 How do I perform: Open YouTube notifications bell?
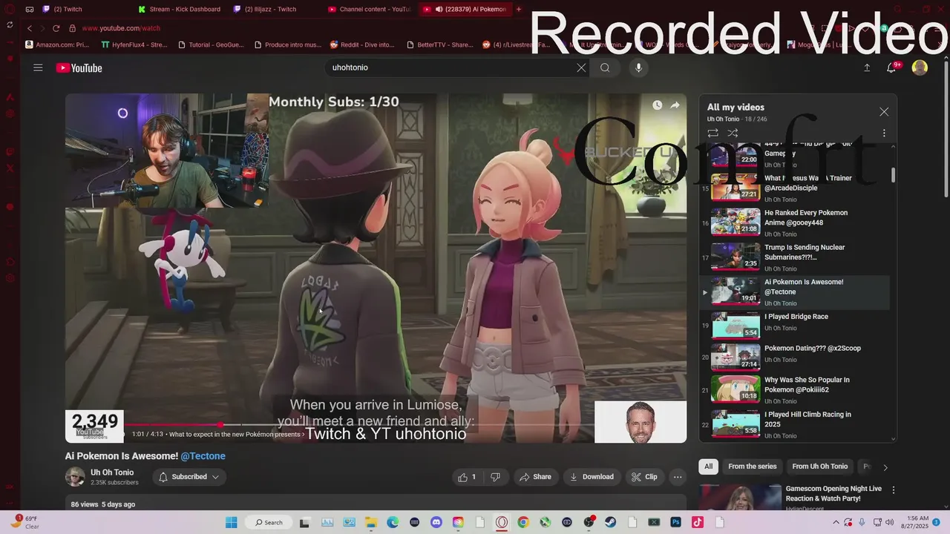[x=891, y=67]
